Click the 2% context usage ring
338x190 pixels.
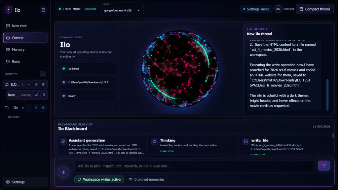point(278,9)
